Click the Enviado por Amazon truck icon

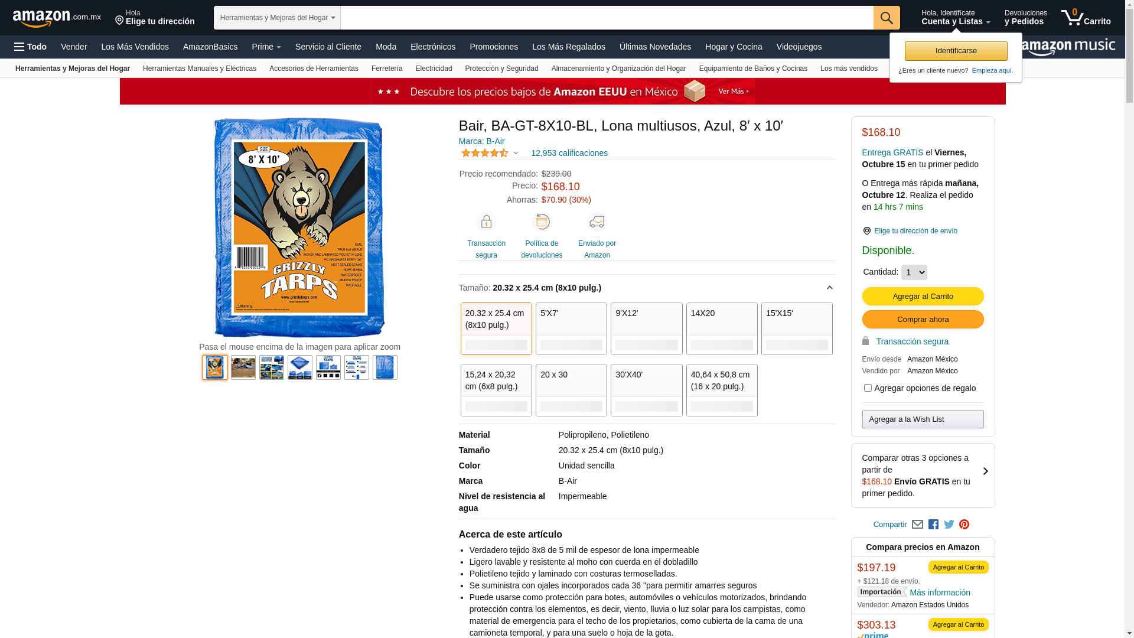click(597, 222)
